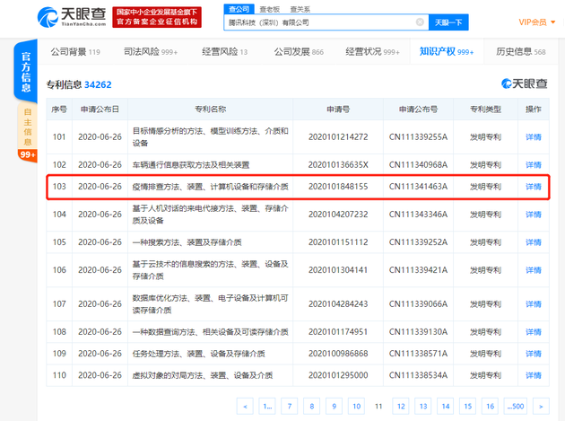Select the 官方信息 sidebar section
Image resolution: width=565 pixels, height=421 pixels.
pyautogui.click(x=27, y=71)
